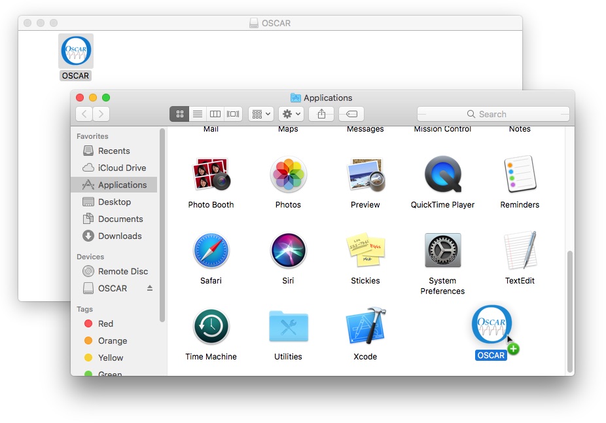Viewport: 606px width, 423px height.
Task: Click the Share toolbar button
Action: [321, 114]
